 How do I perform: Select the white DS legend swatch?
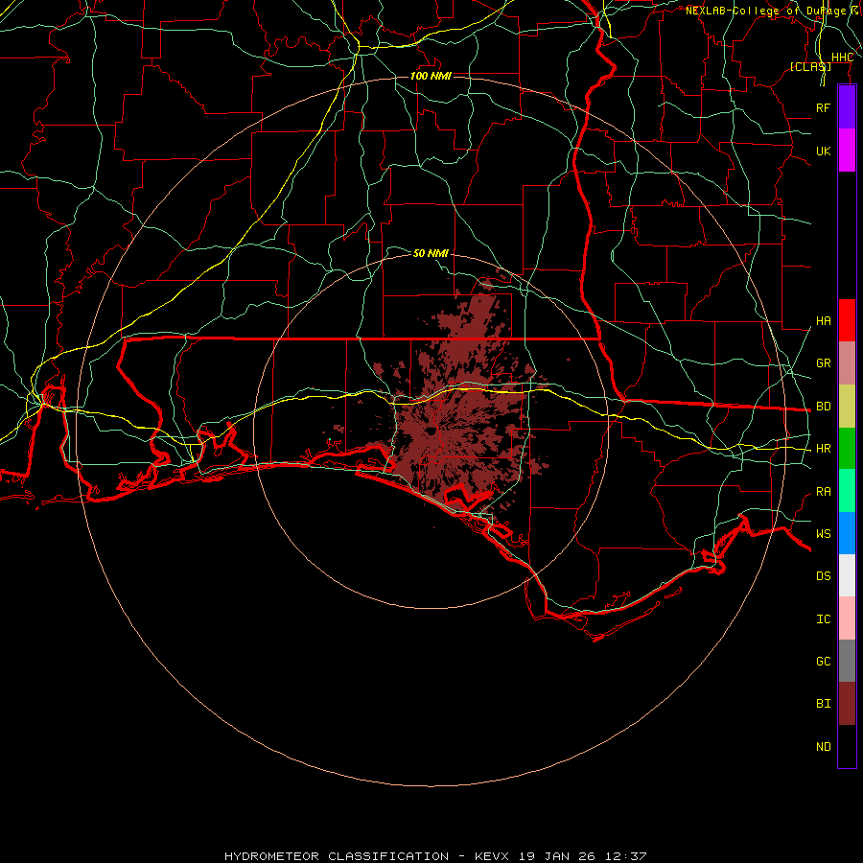point(847,575)
